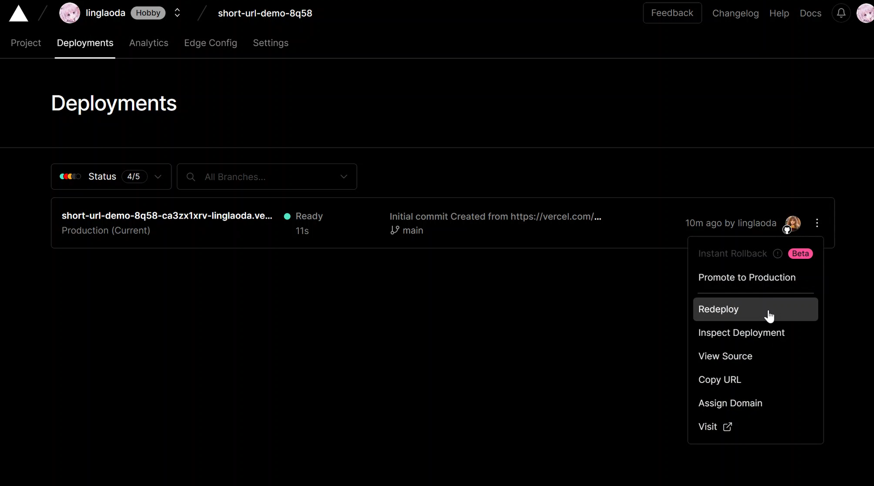This screenshot has width=874, height=486.
Task: Click the main branch label
Action: [x=412, y=230]
